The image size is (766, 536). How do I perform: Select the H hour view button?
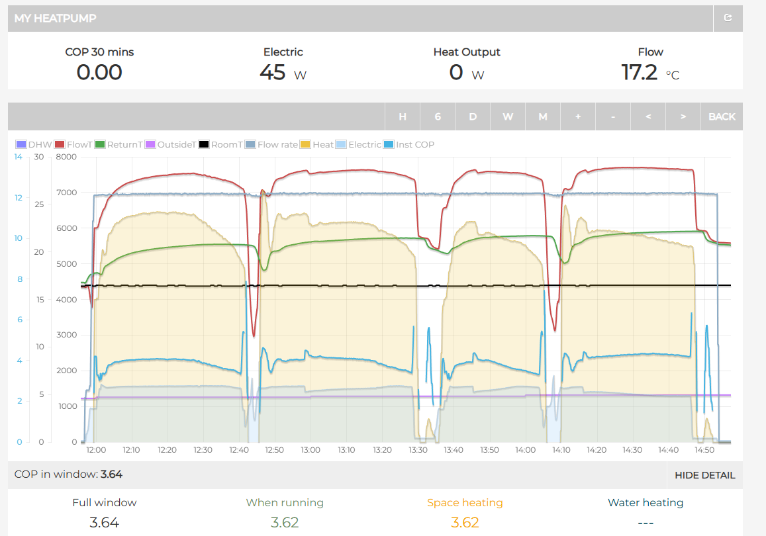coord(402,116)
